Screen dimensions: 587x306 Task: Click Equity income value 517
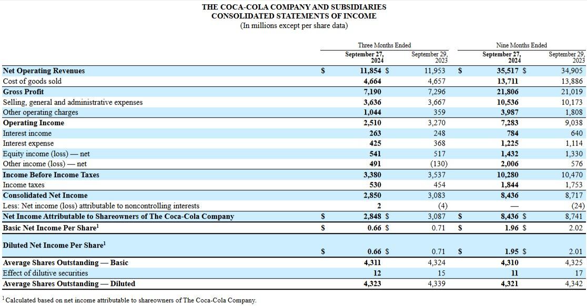tap(440, 154)
